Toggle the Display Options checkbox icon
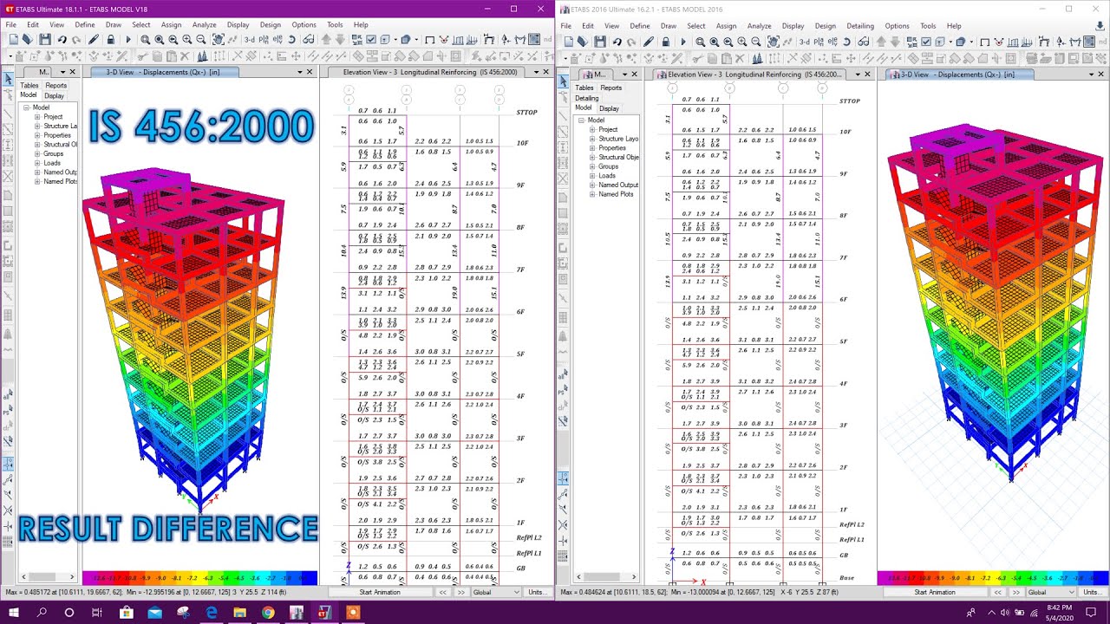Screen dimensions: 1110x624 click(371, 41)
